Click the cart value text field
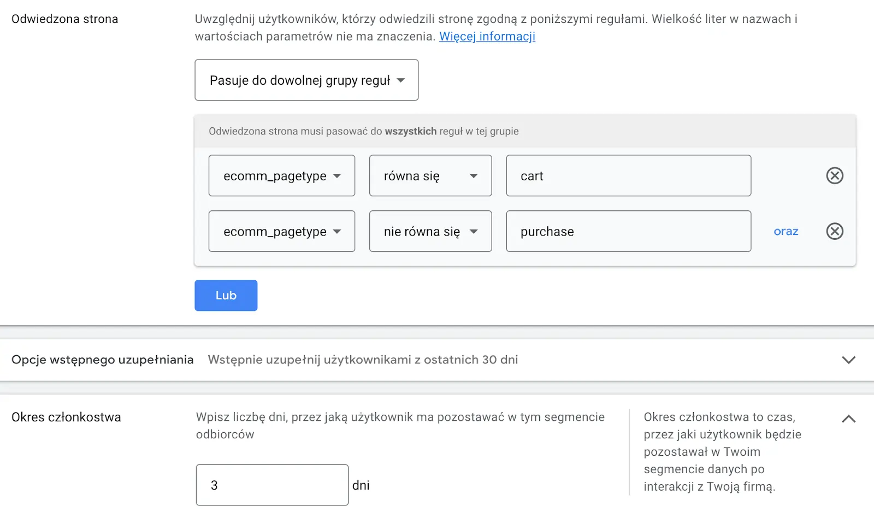The width and height of the screenshot is (874, 518). click(x=628, y=176)
